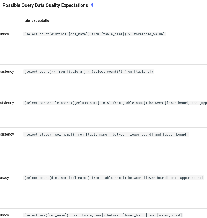Viewport: 207px width, 218px height.
Task: Click the table_a equals table_b count expression
Action: tap(89, 72)
